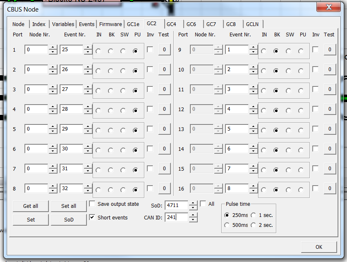Confirm dialog with OK button
Viewport: 347px width, 262px height.
tap(318, 247)
